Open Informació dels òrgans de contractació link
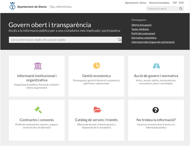The image size is (190, 146). (x=153, y=42)
